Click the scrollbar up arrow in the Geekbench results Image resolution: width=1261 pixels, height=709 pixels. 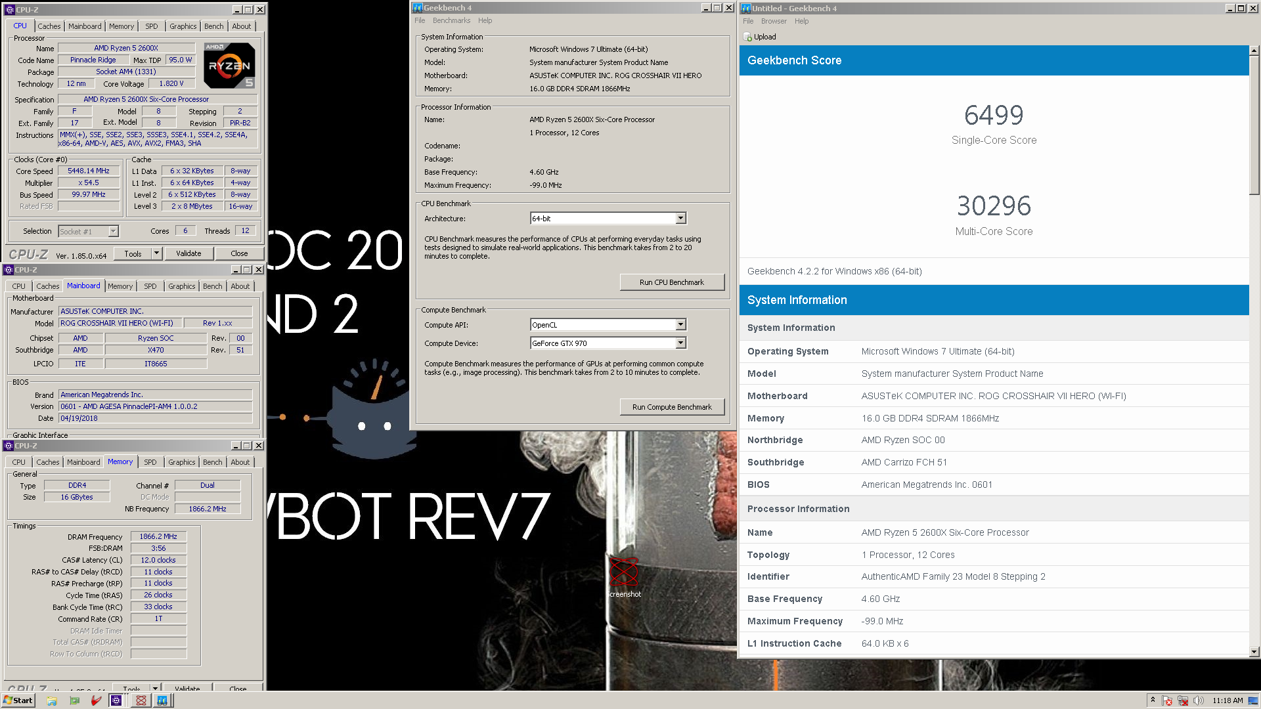pos(1254,50)
